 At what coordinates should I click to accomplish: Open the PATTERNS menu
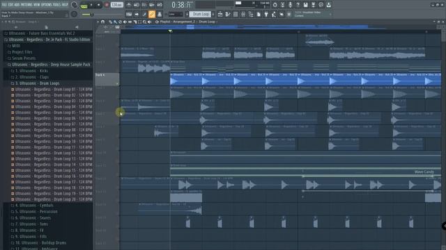coord(26,5)
